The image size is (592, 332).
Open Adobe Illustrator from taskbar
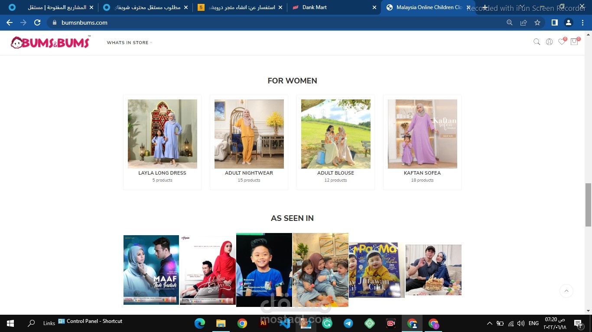263,323
